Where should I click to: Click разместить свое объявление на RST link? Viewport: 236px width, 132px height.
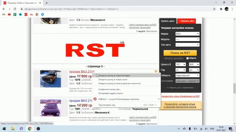181,96
